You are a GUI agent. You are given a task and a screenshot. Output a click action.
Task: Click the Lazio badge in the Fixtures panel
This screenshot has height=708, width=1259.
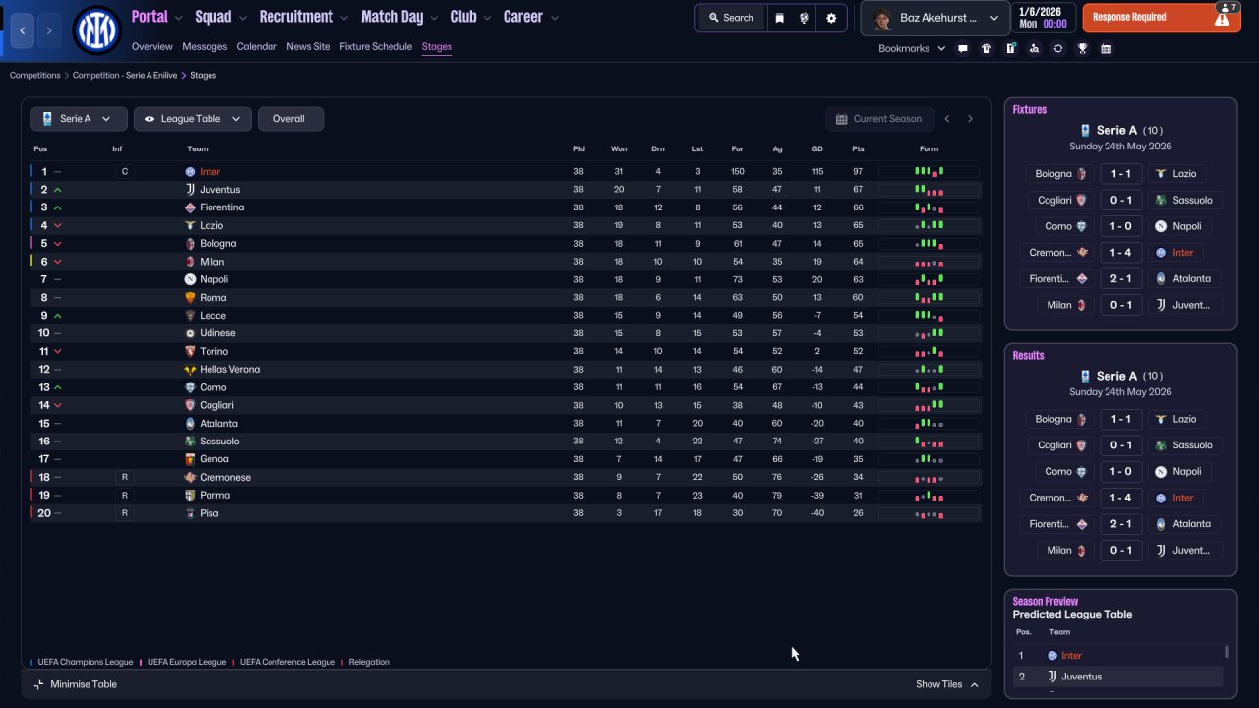click(x=1160, y=174)
